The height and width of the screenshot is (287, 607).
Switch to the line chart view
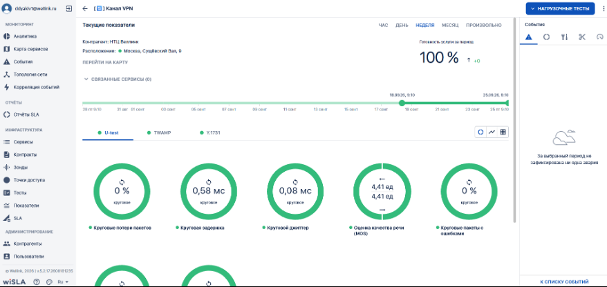(x=492, y=132)
